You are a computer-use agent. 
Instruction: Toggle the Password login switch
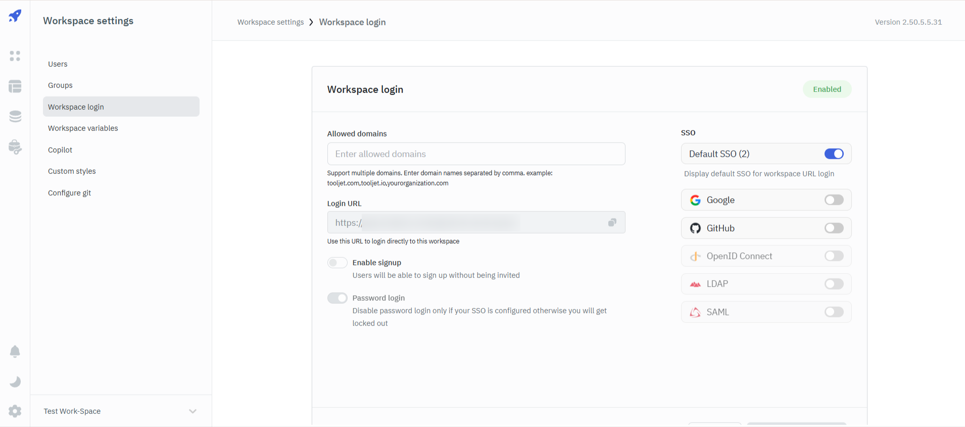(x=337, y=298)
